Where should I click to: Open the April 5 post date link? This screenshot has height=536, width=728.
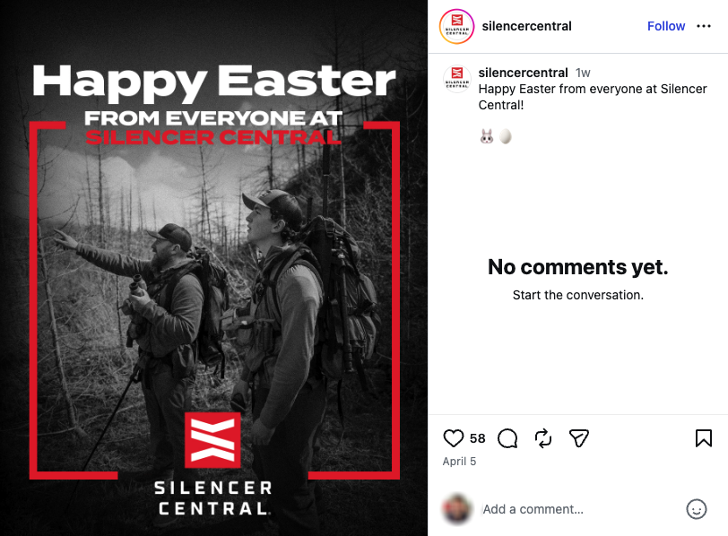459,462
